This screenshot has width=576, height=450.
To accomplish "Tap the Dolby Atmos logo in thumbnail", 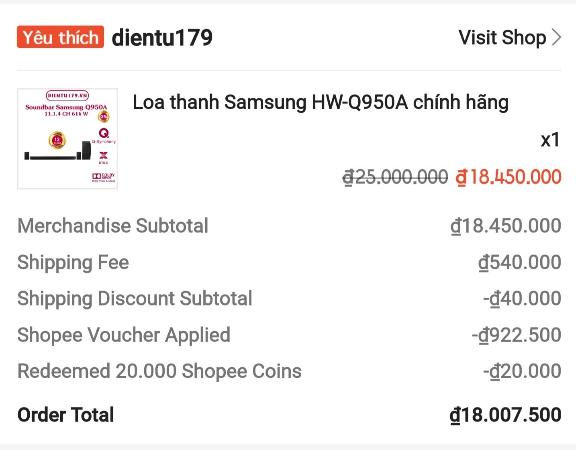I will coord(104,177).
